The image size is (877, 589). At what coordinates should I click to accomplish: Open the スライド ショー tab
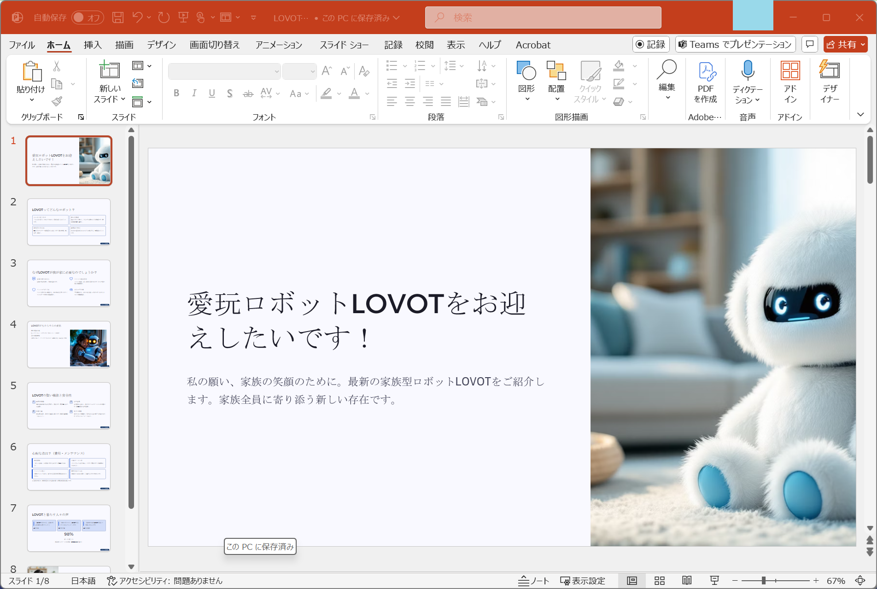(344, 45)
